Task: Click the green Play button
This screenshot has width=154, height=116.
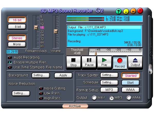Action: point(104,63)
